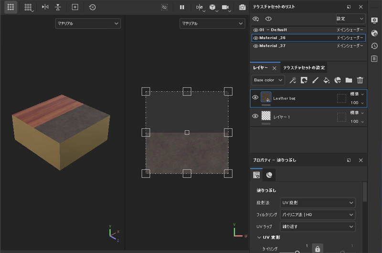Viewport: 382px width, 253px height.
Task: Toggle visibility of all texture sets
Action: click(255, 19)
